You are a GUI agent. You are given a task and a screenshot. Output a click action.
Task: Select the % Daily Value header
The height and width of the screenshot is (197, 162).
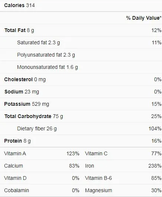144,18
